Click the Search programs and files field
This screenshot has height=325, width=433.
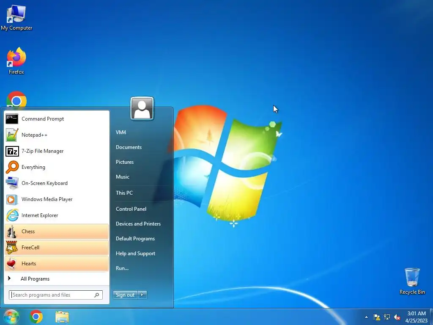[x=55, y=295]
